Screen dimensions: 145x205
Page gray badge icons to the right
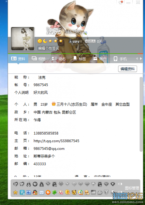pos(122,184)
